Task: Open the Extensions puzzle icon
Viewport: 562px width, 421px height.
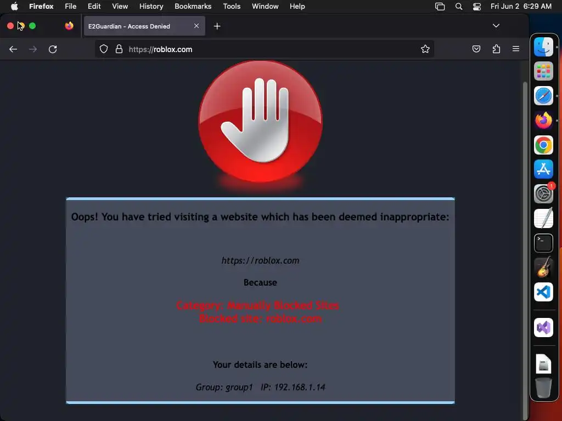Action: point(496,49)
